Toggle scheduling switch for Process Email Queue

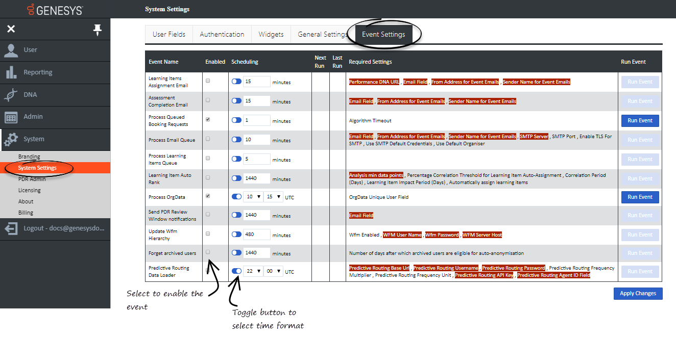[236, 140]
